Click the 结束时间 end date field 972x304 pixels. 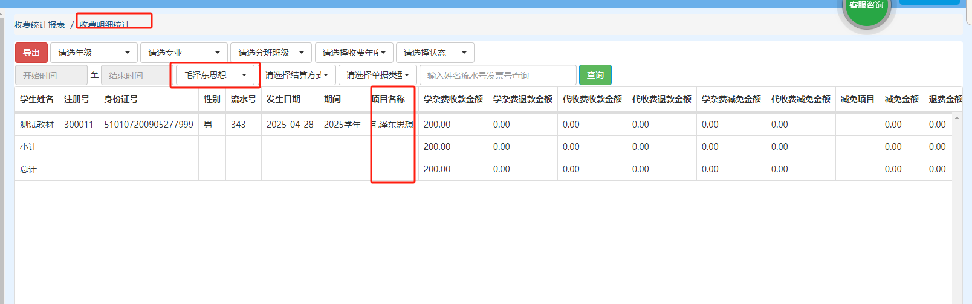pos(135,76)
